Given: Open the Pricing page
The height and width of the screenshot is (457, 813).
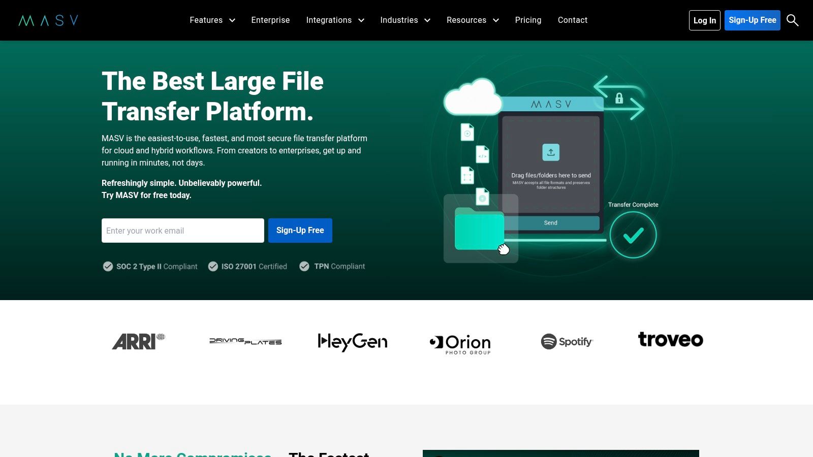Looking at the screenshot, I should coord(528,20).
